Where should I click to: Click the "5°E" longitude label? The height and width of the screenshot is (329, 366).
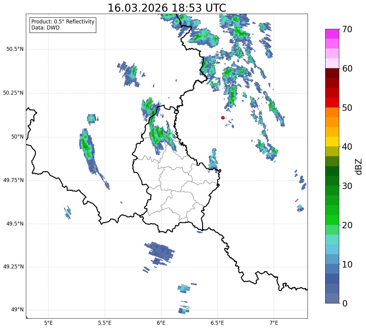[48, 323]
